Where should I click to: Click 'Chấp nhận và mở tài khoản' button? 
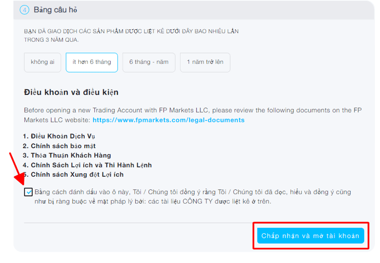tap(310, 236)
